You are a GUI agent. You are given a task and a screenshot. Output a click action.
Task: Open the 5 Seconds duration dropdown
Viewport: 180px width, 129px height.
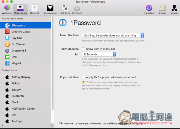(99, 54)
